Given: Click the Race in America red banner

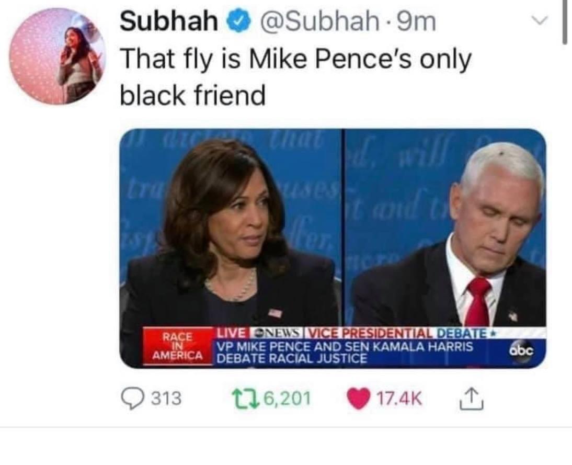Looking at the screenshot, I should click(178, 346).
